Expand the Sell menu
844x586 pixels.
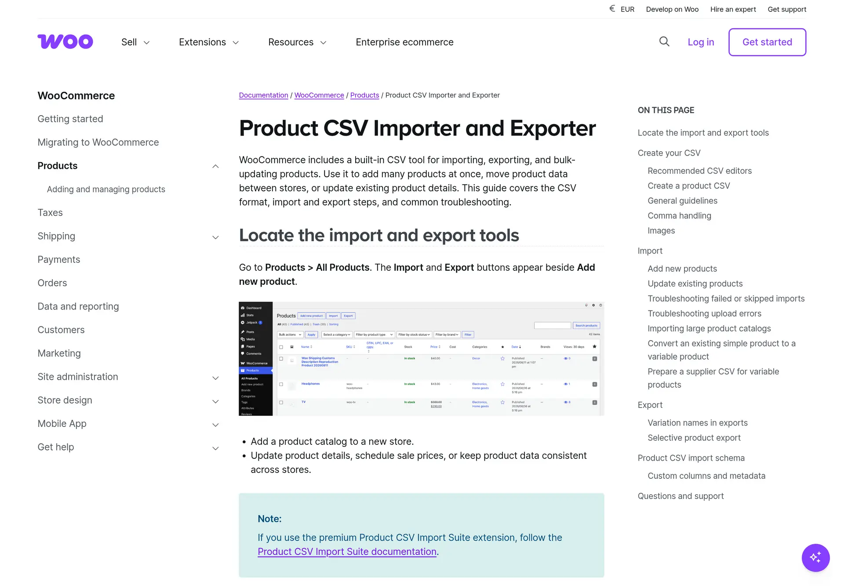(135, 42)
